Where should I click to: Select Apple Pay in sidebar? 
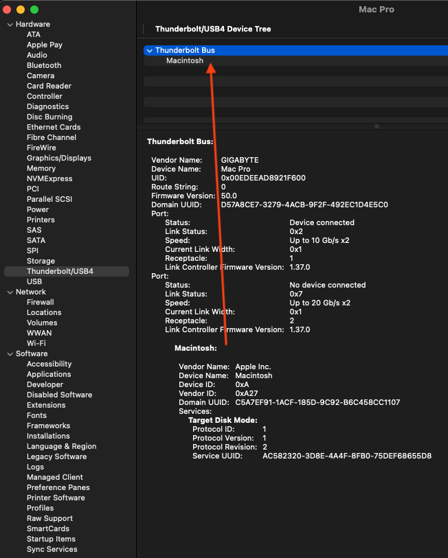click(x=45, y=45)
